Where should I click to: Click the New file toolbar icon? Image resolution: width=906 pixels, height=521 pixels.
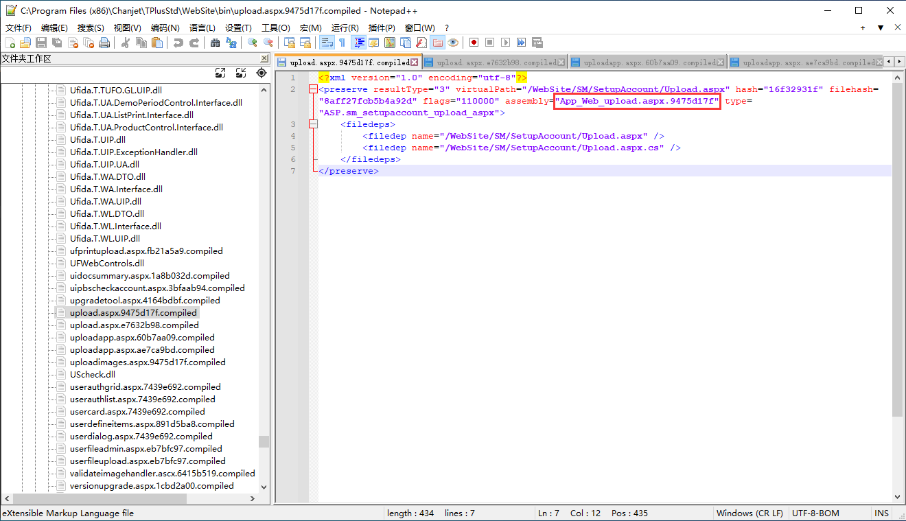[x=9, y=43]
